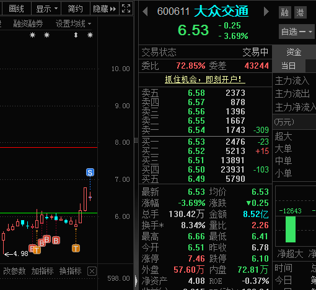Click 超大 order row label
The height and width of the screenshot is (290, 316).
tap(283, 136)
